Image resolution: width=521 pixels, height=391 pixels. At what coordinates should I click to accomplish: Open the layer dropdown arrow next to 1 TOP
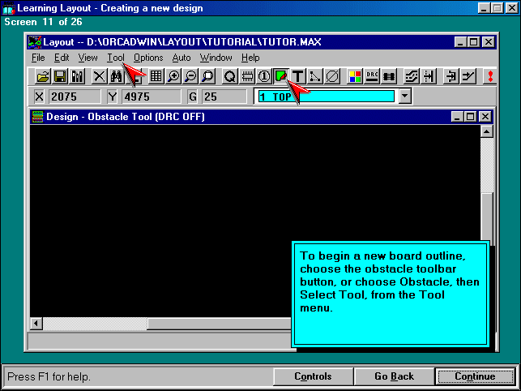[405, 97]
